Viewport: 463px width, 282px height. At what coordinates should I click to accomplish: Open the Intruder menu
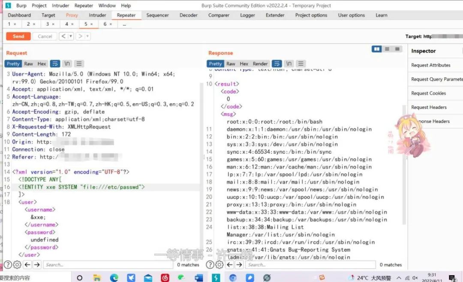(x=60, y=6)
